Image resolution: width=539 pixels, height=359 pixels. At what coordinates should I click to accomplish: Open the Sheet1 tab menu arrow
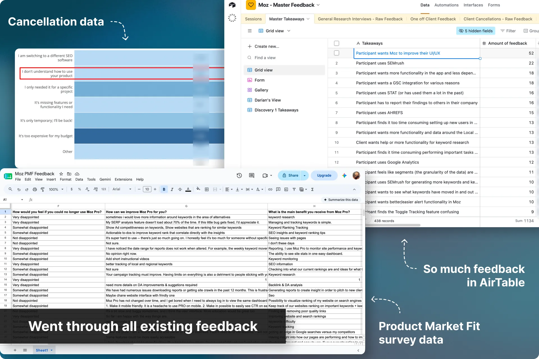click(x=52, y=350)
